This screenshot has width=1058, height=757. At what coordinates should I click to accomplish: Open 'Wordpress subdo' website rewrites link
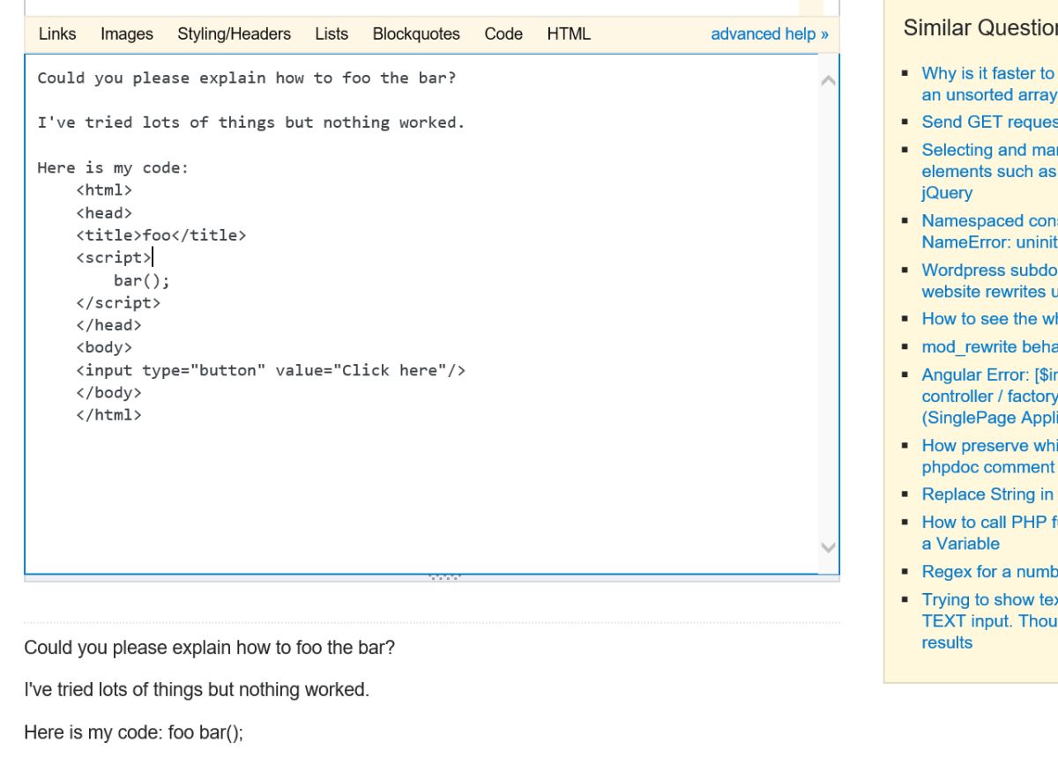coord(989,280)
